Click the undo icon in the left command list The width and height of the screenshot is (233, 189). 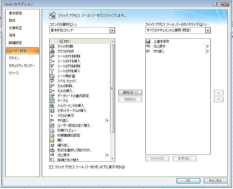52,155
